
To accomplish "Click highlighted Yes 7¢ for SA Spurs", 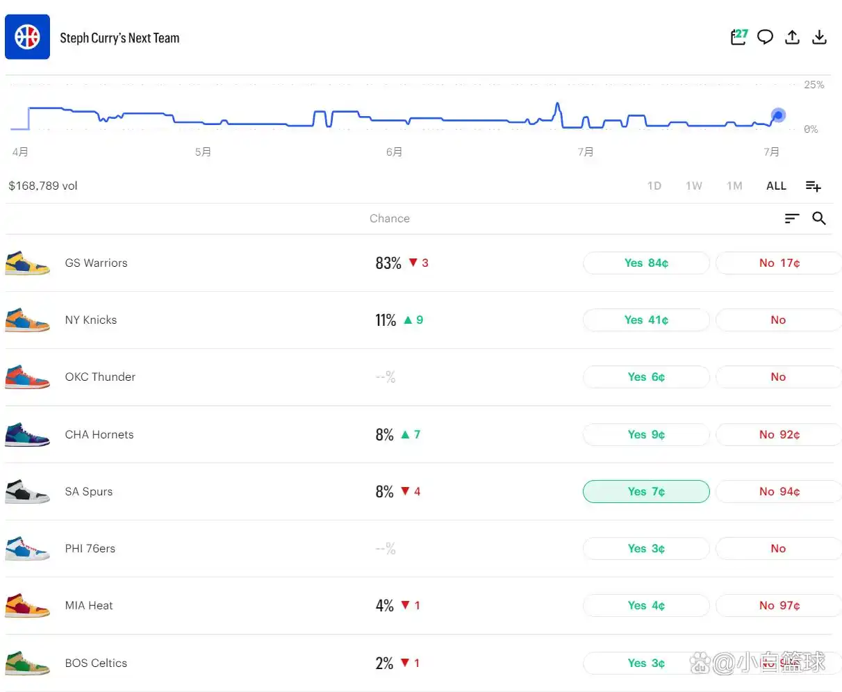I will pos(646,491).
